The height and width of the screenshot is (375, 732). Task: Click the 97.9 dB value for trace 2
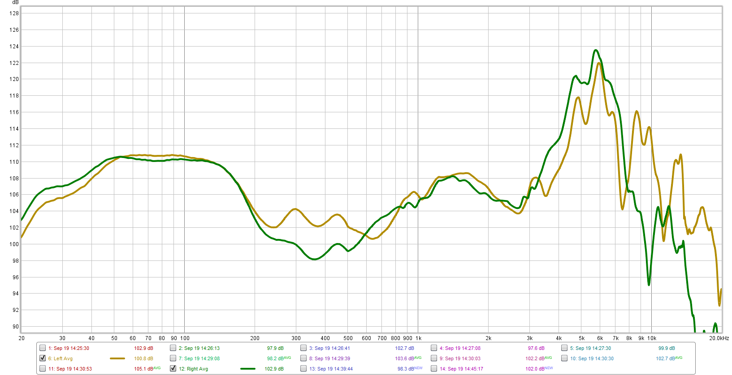coord(275,348)
